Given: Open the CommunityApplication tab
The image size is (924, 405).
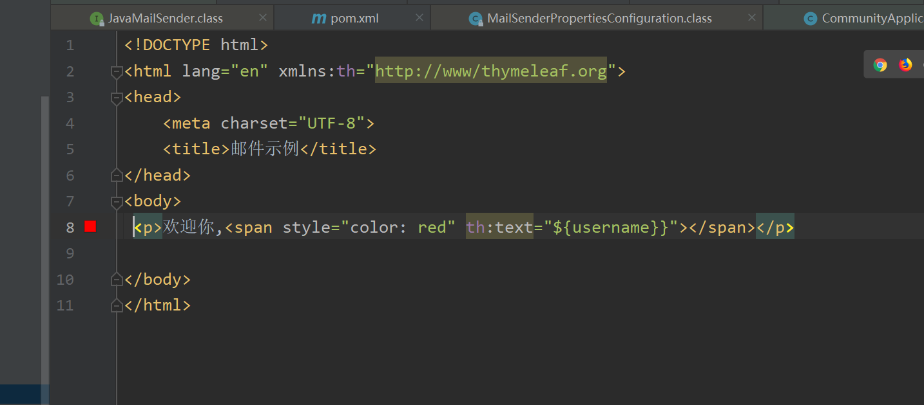Looking at the screenshot, I should click(871, 19).
